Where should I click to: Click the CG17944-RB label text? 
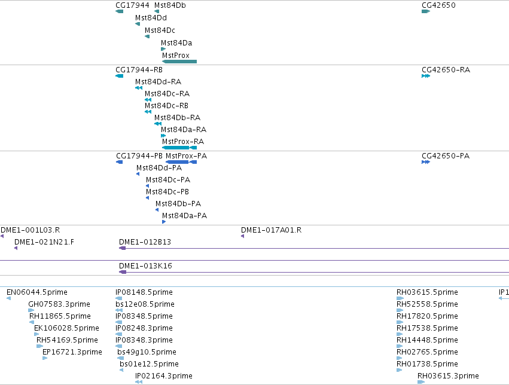coord(139,70)
